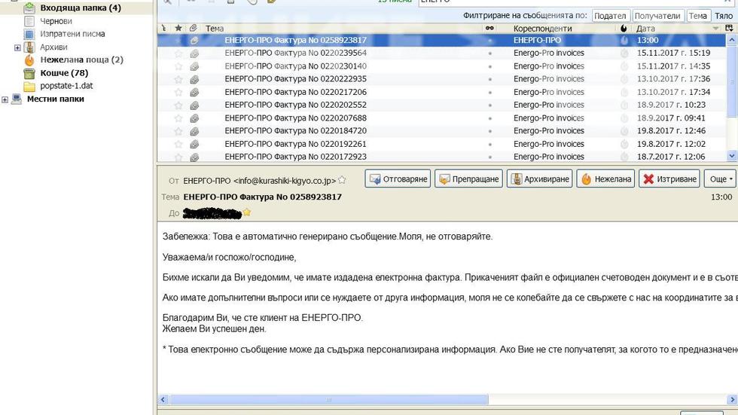Image resolution: width=738 pixels, height=415 pixels.
Task: Toggle the Тяло filter button
Action: (x=724, y=16)
